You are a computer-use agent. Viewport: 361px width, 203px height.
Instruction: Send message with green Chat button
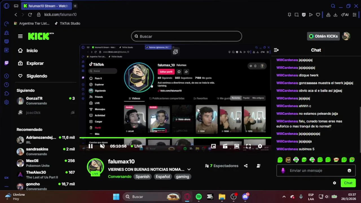click(348, 183)
